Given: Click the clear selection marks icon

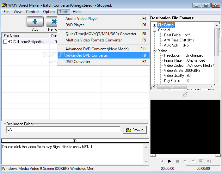Looking at the screenshot, I should coord(201,161).
